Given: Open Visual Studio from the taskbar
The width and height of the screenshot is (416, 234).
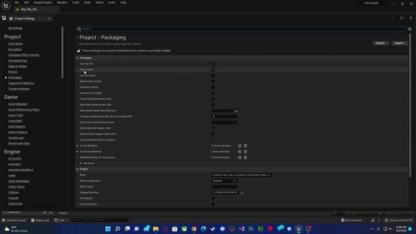Looking at the screenshot, I should tap(241, 229).
